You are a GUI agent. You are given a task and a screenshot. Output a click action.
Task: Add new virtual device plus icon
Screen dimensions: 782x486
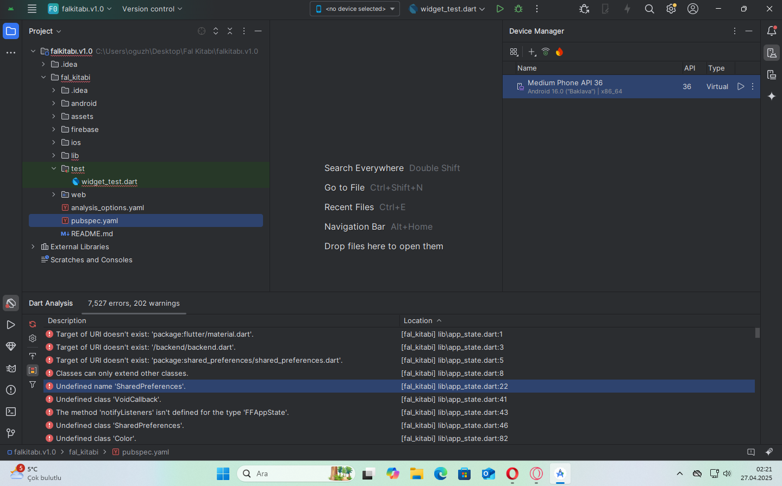(531, 52)
